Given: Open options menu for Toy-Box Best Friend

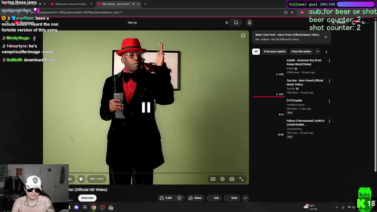Looking at the screenshot, I should tap(329, 81).
